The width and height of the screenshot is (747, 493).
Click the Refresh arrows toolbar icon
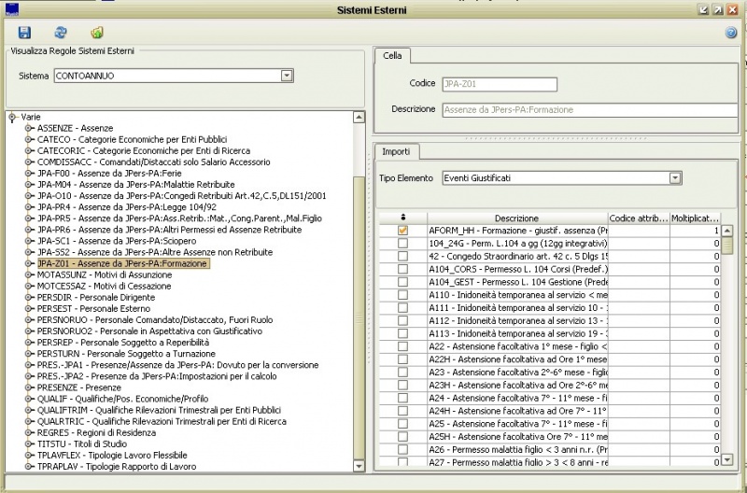pos(61,33)
